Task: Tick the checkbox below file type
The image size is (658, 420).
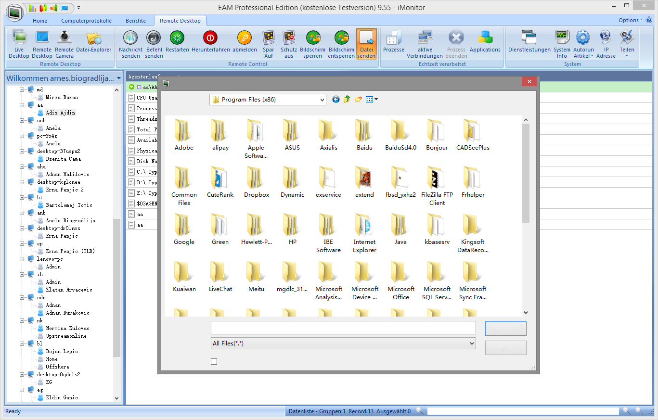Action: coord(214,361)
